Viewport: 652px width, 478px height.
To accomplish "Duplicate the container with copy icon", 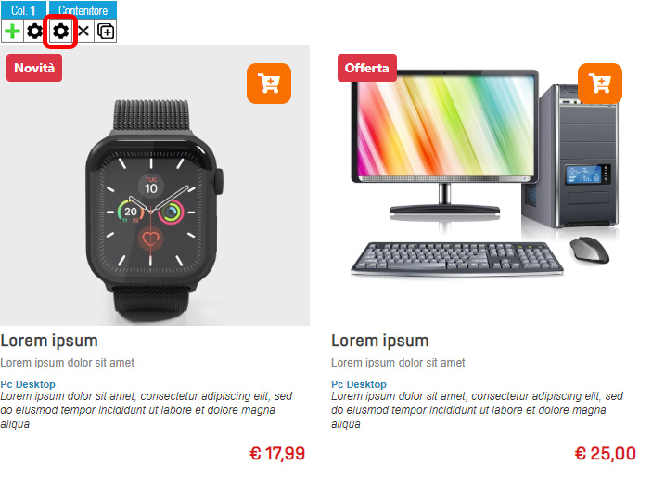I will (x=106, y=32).
